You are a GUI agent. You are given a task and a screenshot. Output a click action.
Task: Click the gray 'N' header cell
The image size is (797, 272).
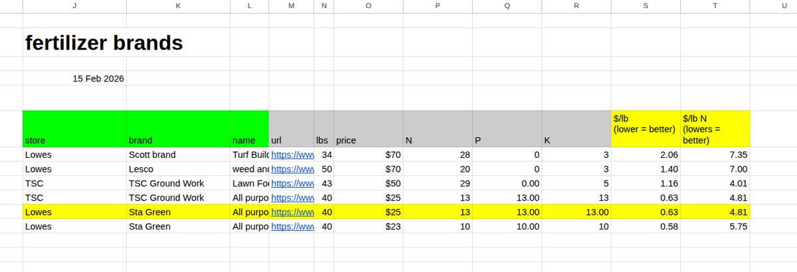pyautogui.click(x=438, y=129)
